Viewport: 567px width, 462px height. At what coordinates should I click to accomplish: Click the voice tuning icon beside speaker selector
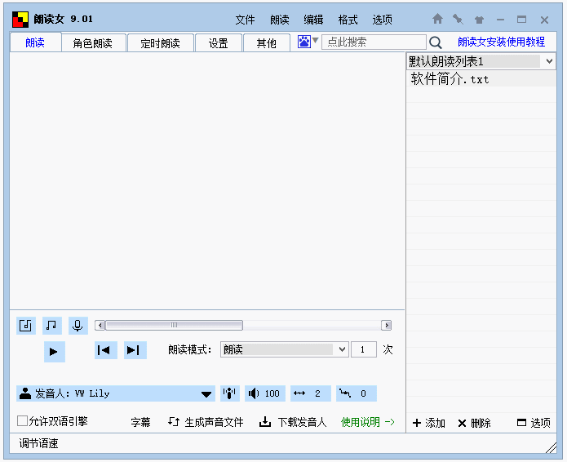[x=229, y=393]
